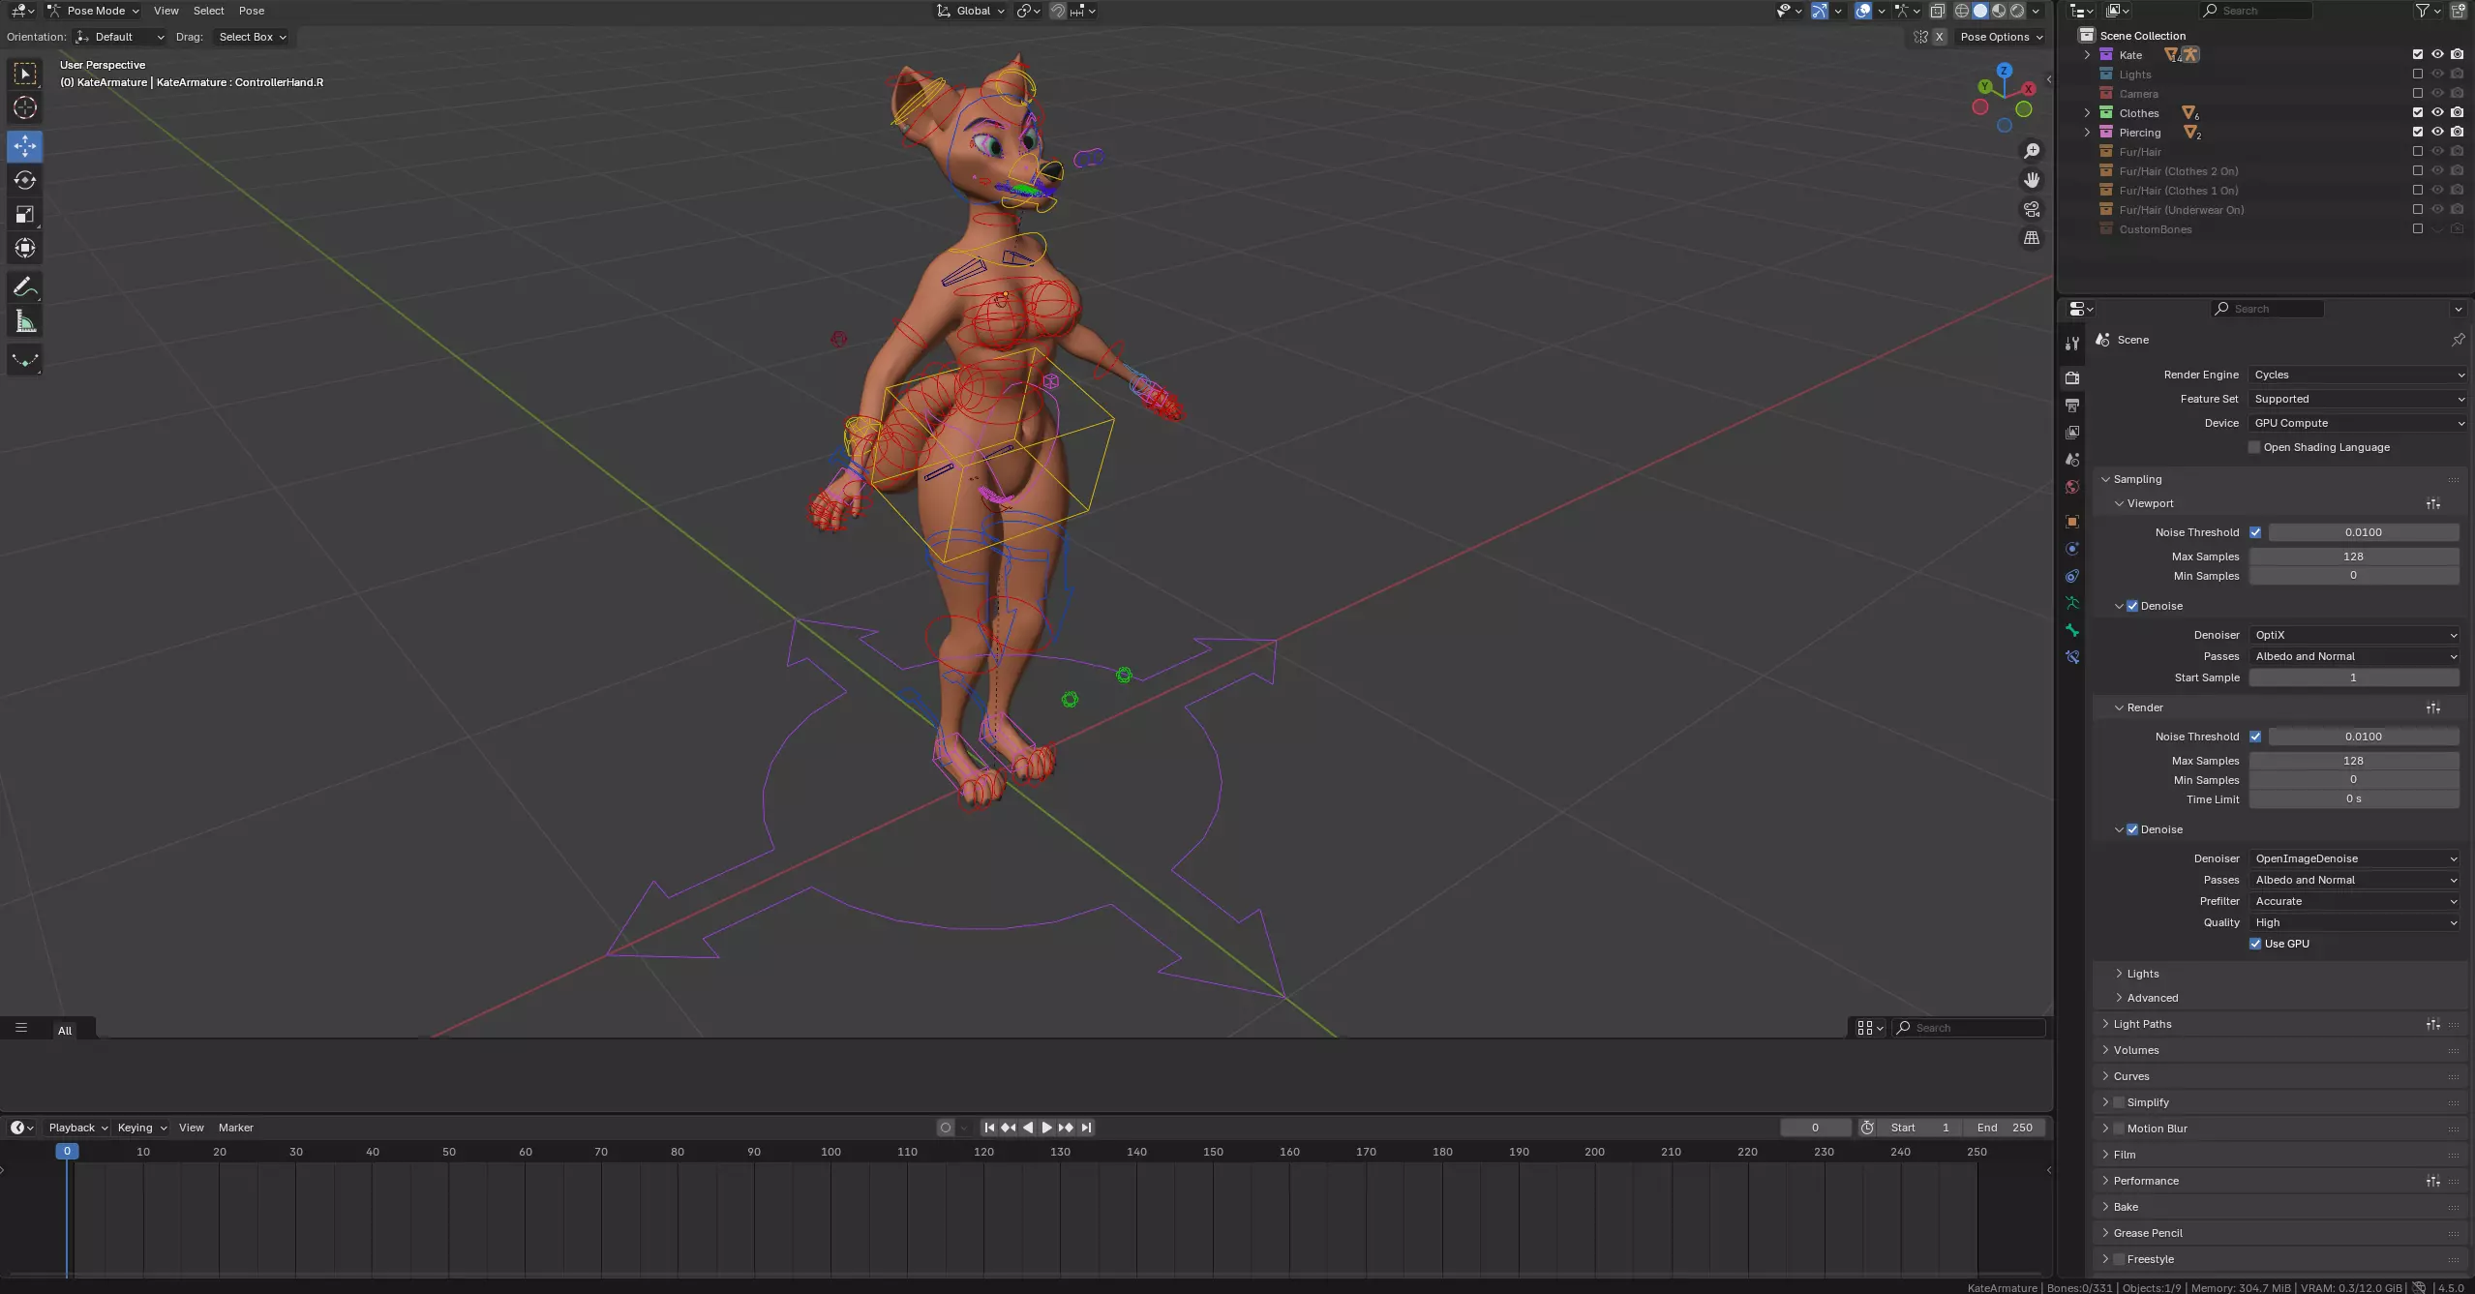
Task: Open the timeline Playback menu
Action: (x=77, y=1128)
